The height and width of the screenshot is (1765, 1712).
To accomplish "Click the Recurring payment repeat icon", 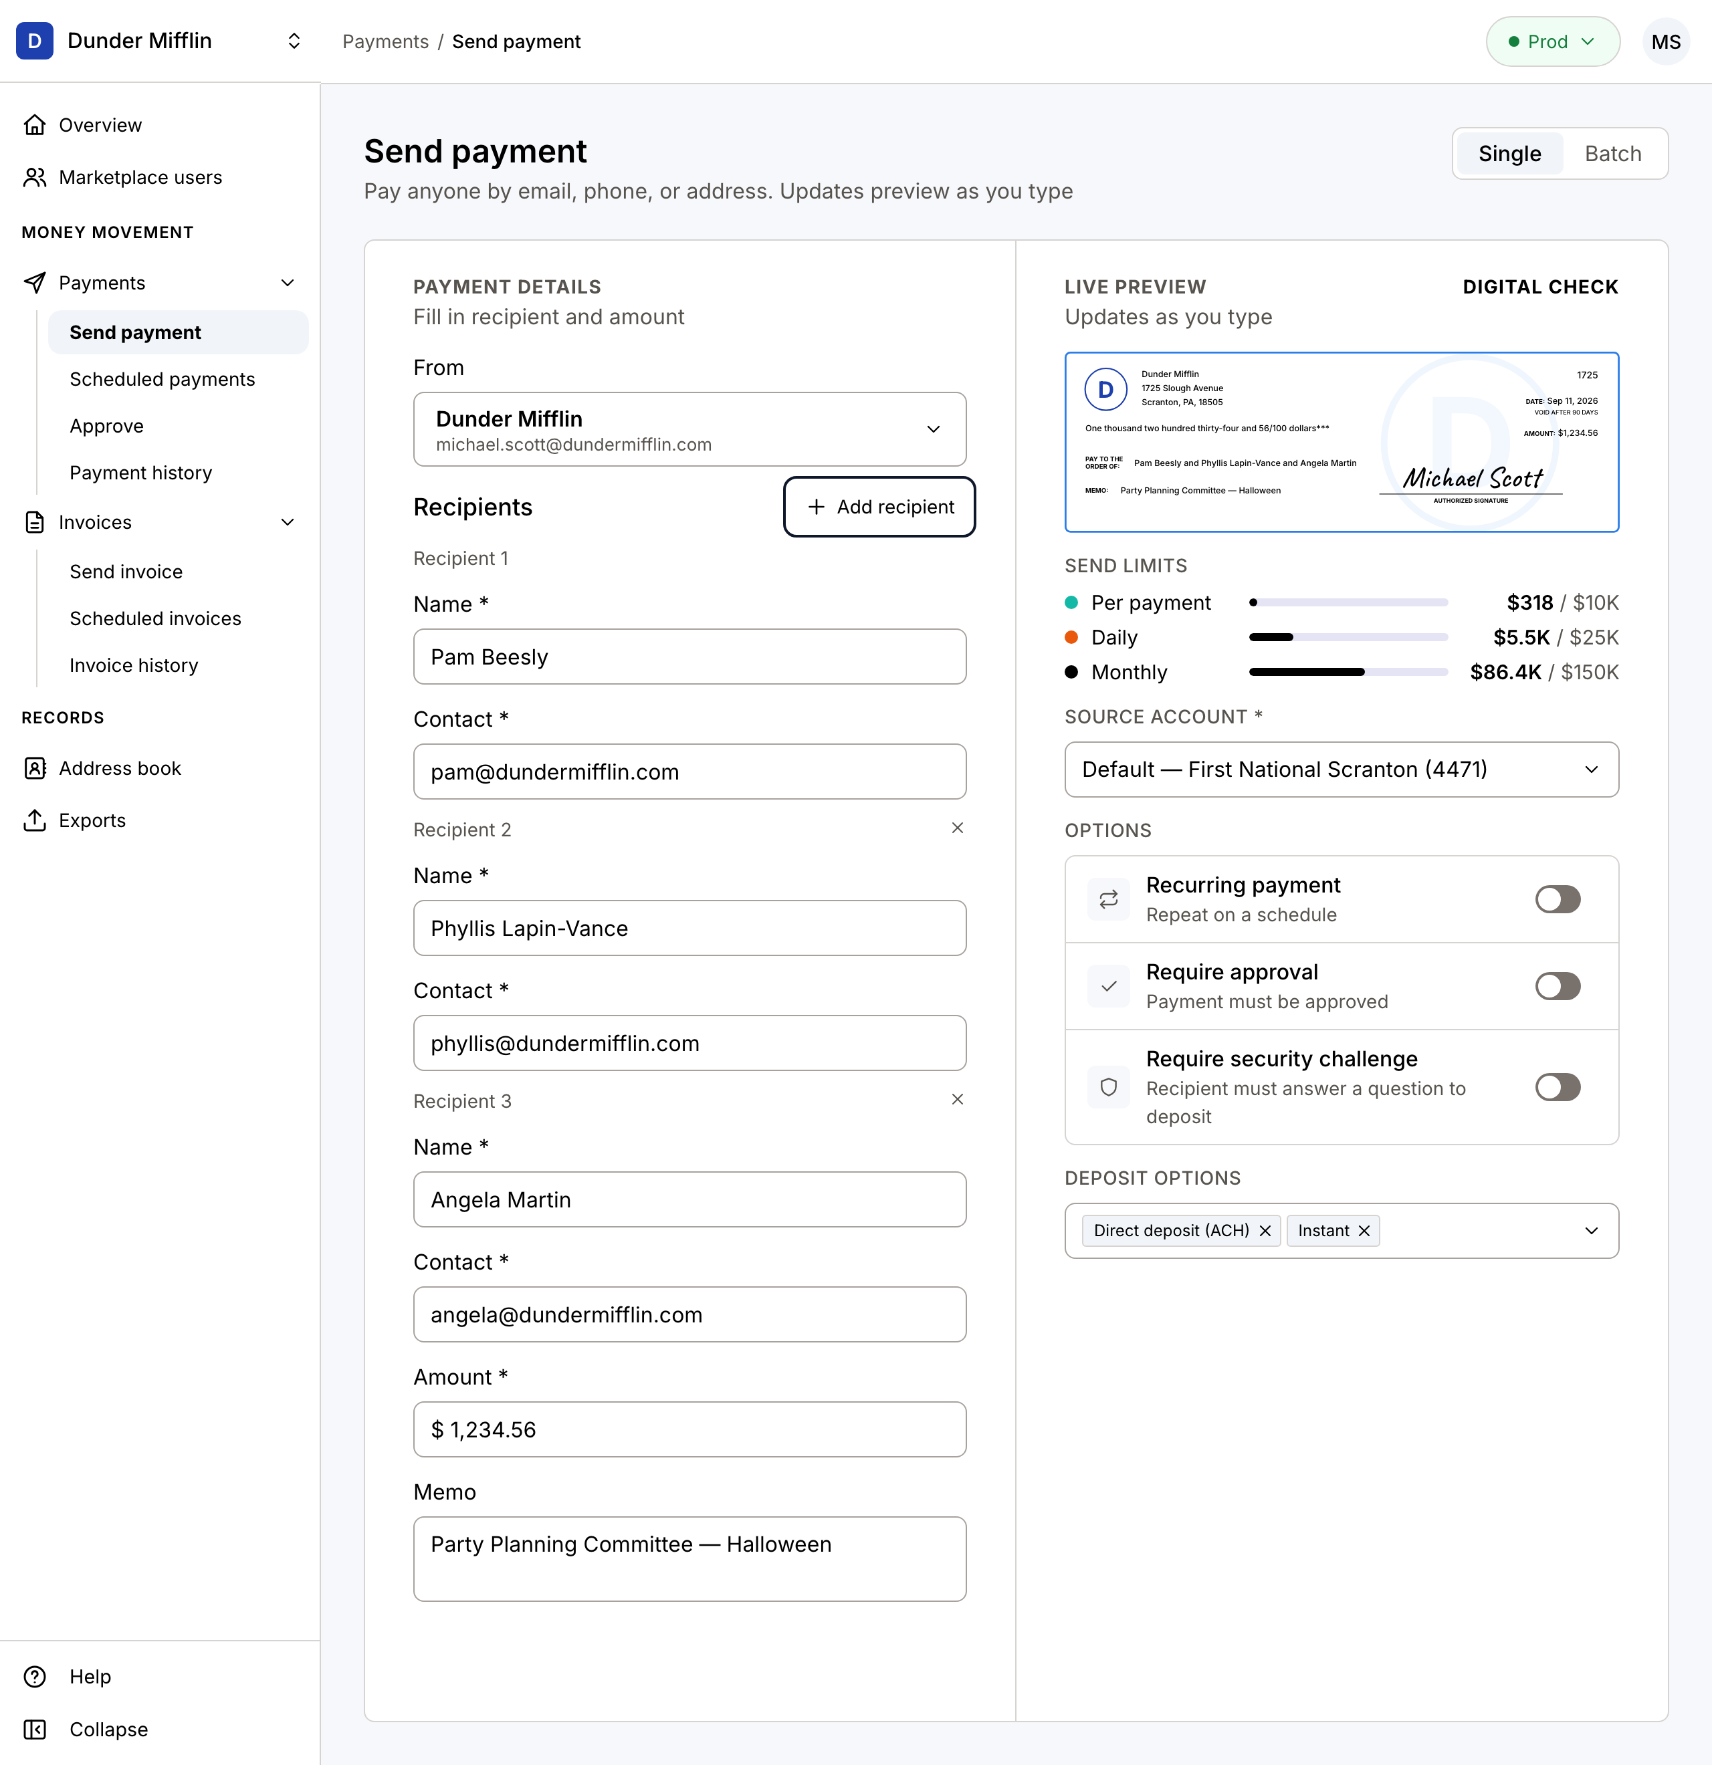I will [x=1109, y=900].
